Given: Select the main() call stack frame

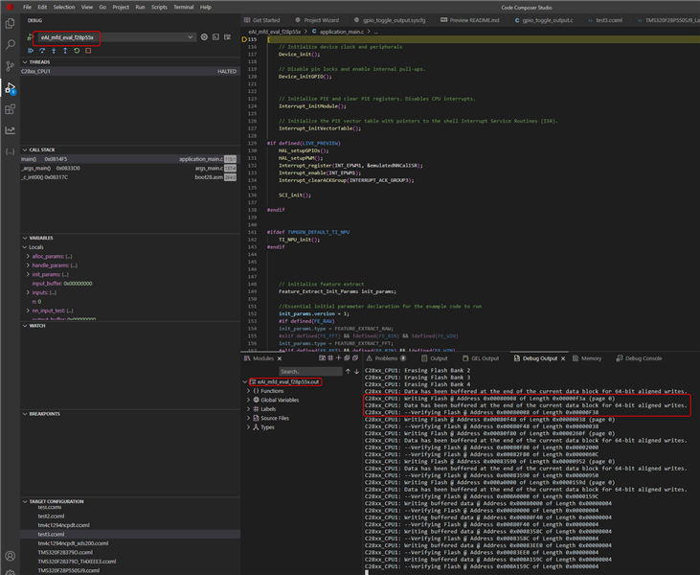Looking at the screenshot, I should [29, 159].
